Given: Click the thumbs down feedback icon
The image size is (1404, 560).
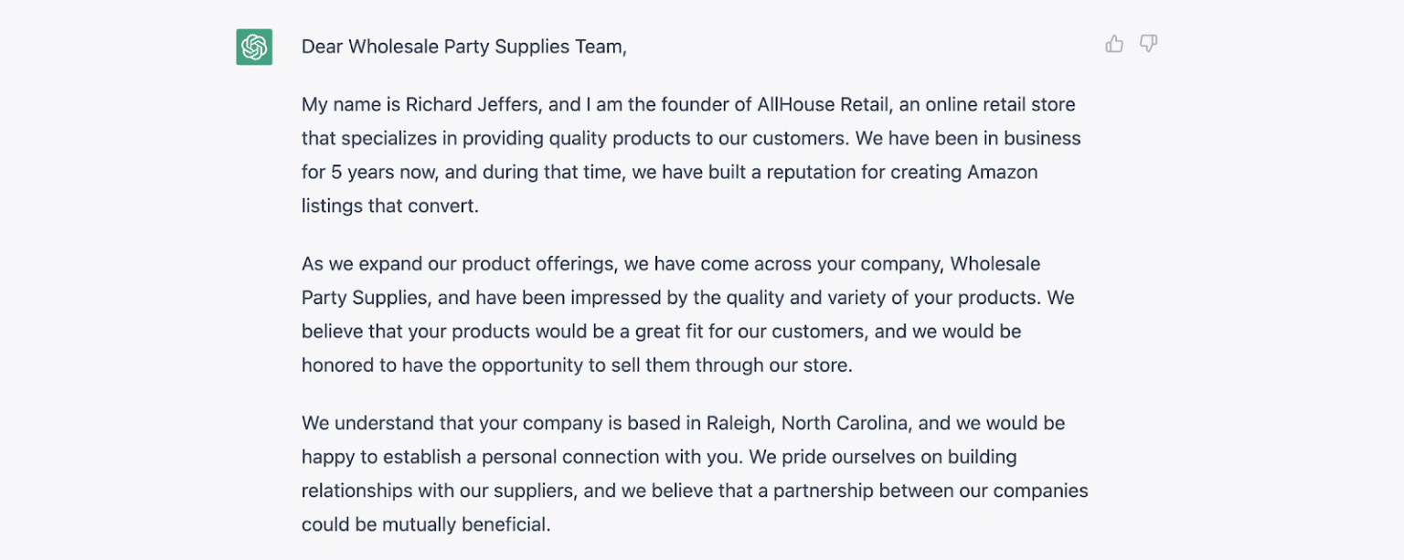Looking at the screenshot, I should (x=1149, y=44).
